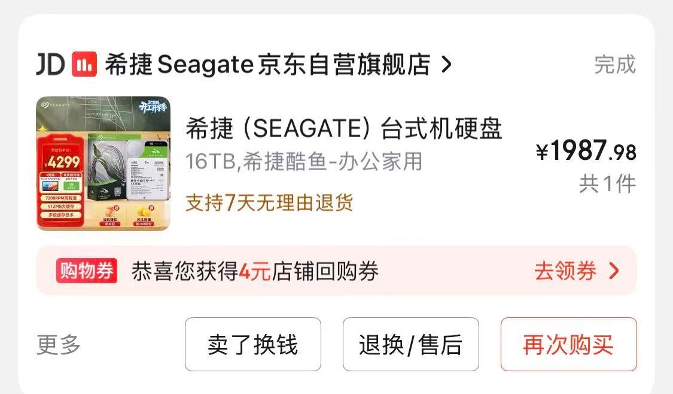Click the red store badge icon
673x394 pixels.
click(84, 65)
